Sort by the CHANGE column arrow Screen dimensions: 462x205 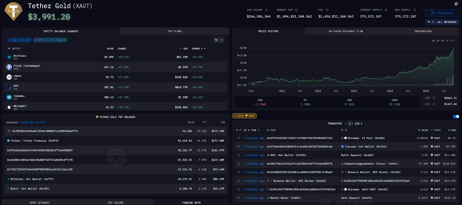pos(202,49)
